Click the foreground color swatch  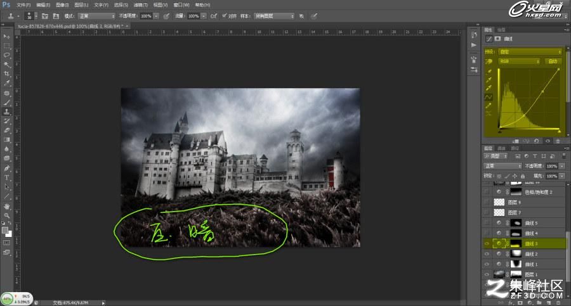point(4,230)
